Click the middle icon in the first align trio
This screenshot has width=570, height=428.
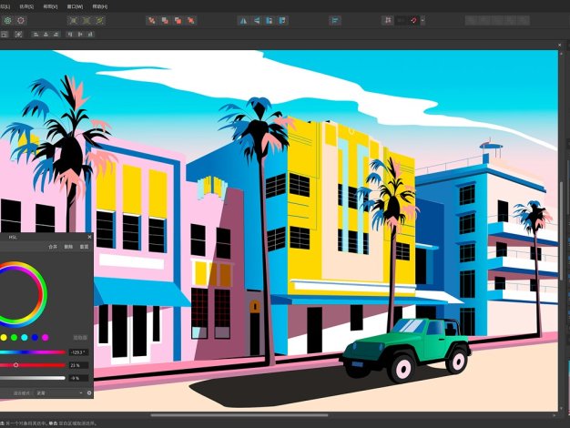coord(46,35)
